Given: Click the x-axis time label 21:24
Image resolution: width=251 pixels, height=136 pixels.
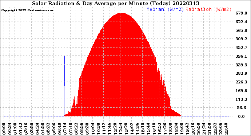Looking at the screenshot, I should click(x=204, y=129).
